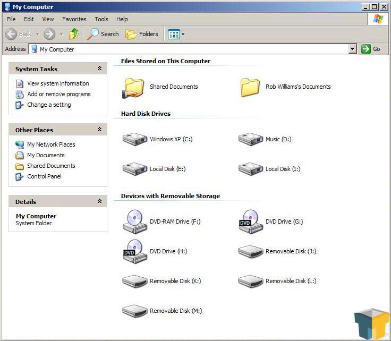Click the View system information icon
Viewport: 391px width, 341px height.
click(20, 84)
